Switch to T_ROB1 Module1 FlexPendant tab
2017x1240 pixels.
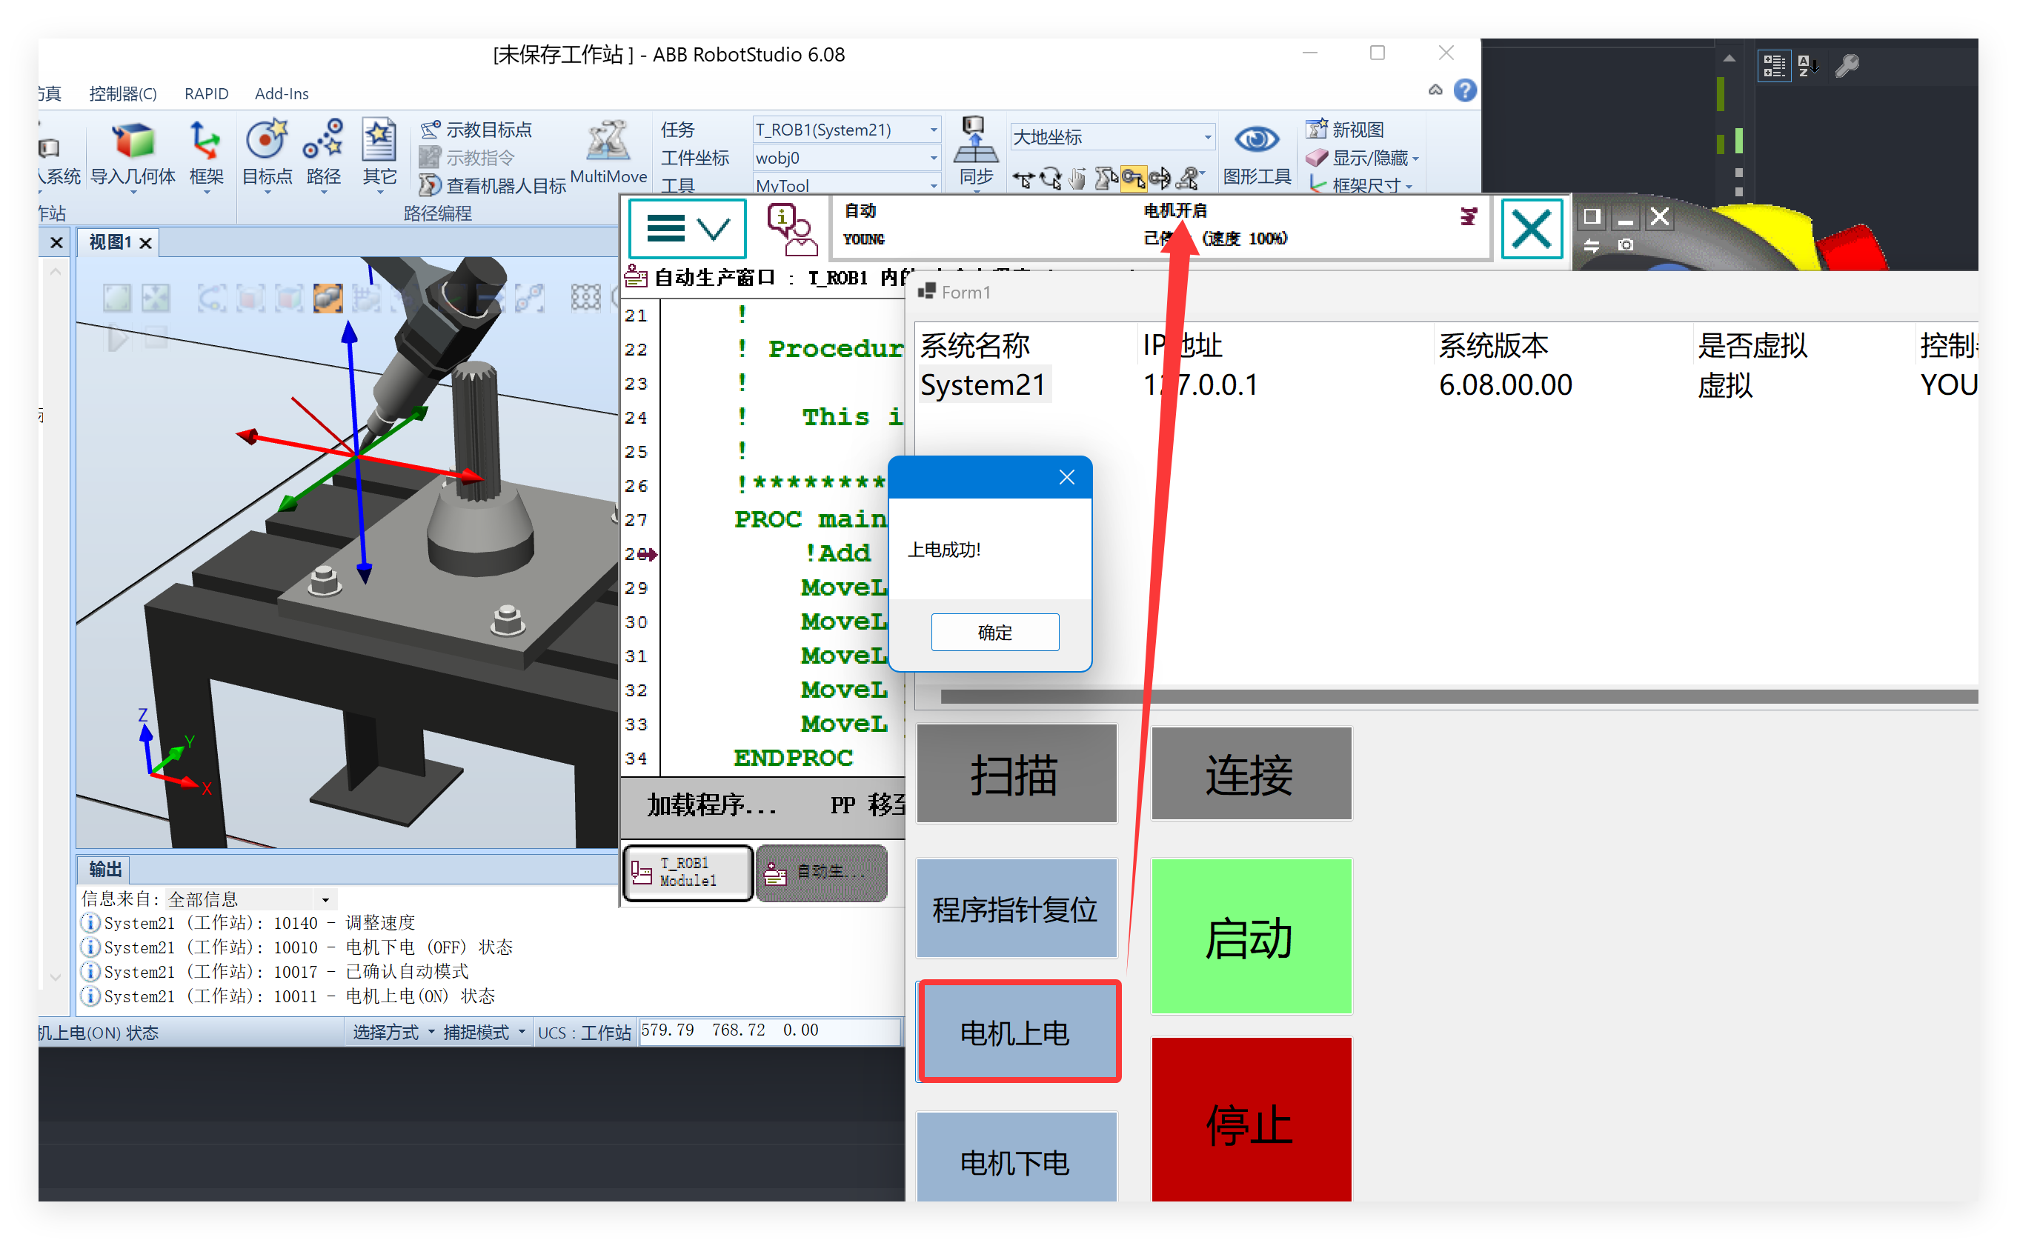pos(687,873)
